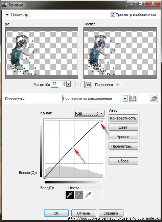Select the gray point eyedropper
The image size is (162, 222).
coord(79,195)
